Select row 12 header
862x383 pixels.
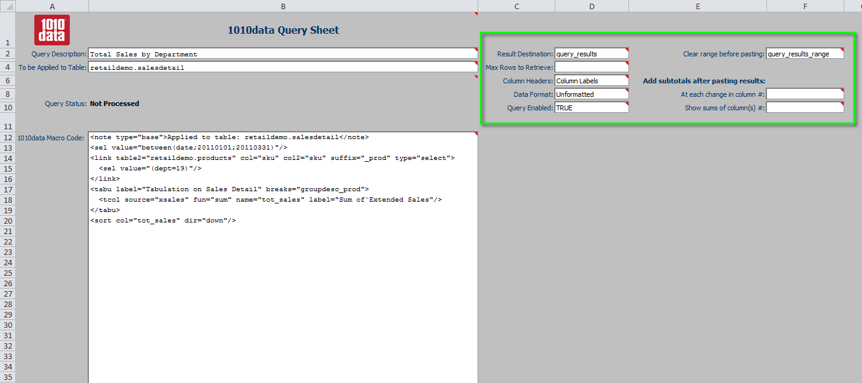[x=7, y=137]
